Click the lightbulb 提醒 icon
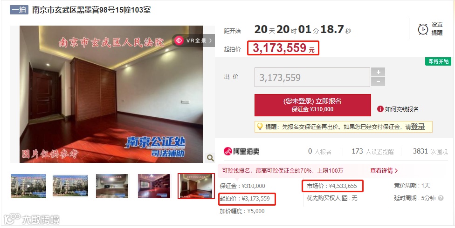Screen dimensions: 455x228 (x=260, y=127)
